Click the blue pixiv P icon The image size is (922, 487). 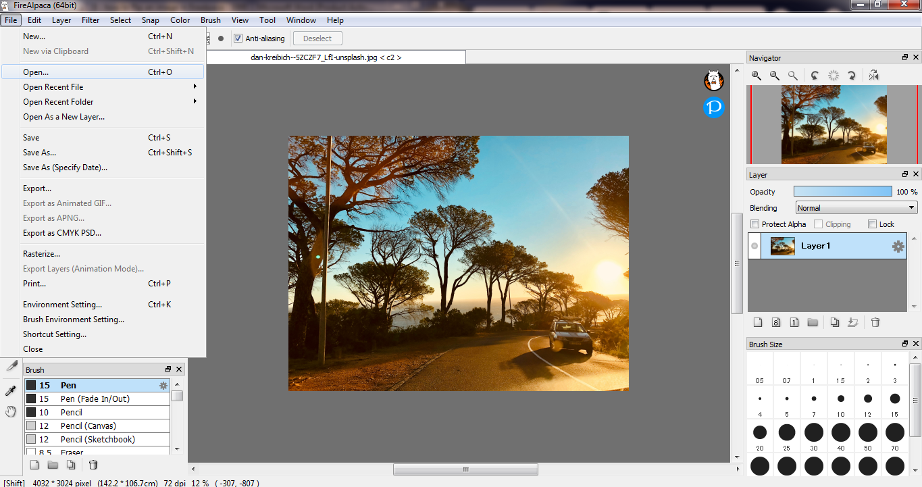[714, 107]
